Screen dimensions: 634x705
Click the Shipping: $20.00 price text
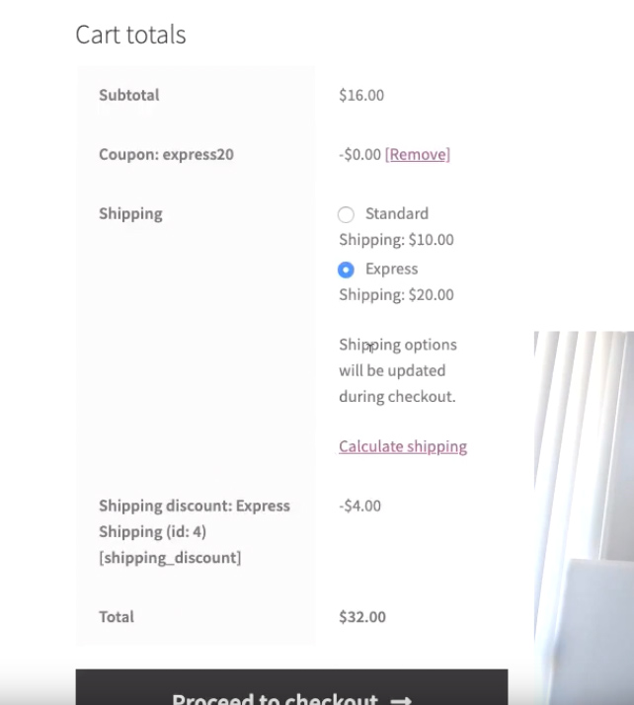396,295
